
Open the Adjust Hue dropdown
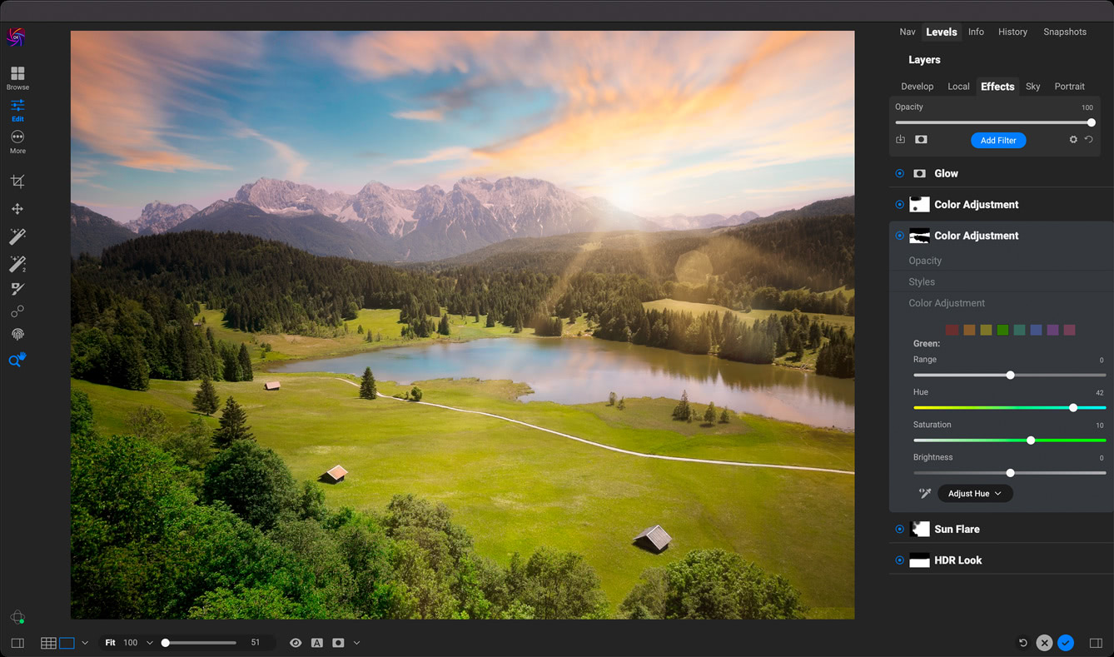pos(974,493)
